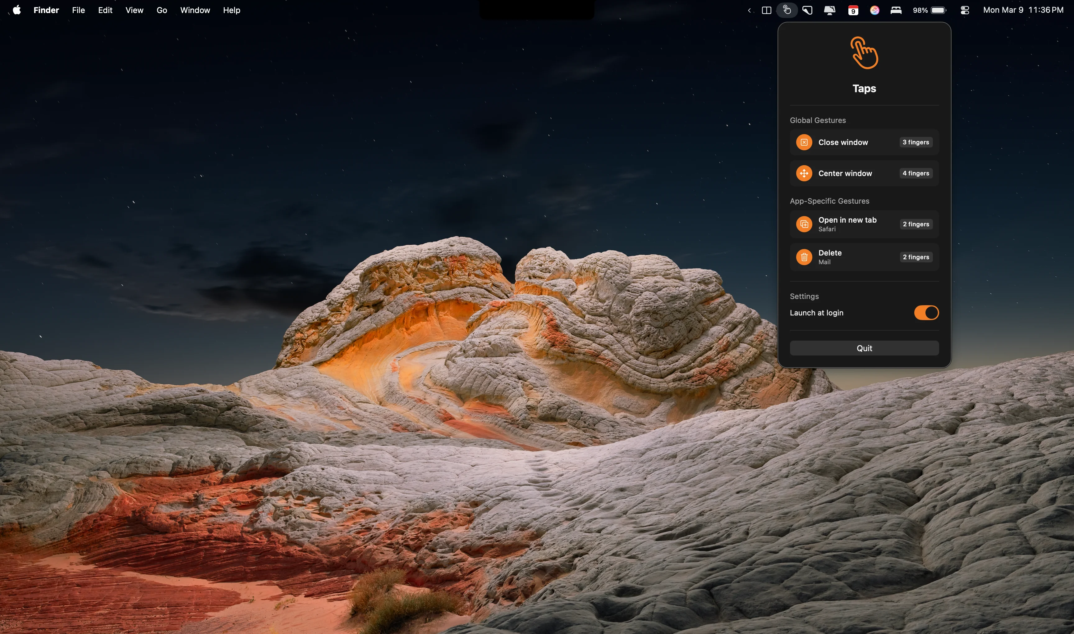
Task: Click the "Delete" gesture label
Action: click(x=830, y=253)
